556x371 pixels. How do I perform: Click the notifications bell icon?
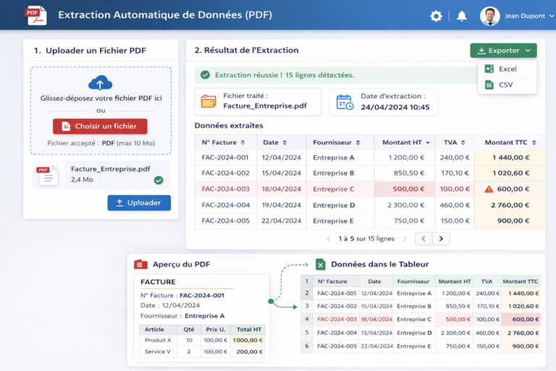tap(461, 16)
